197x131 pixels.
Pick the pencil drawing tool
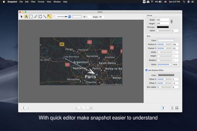pyautogui.click(x=35, y=16)
